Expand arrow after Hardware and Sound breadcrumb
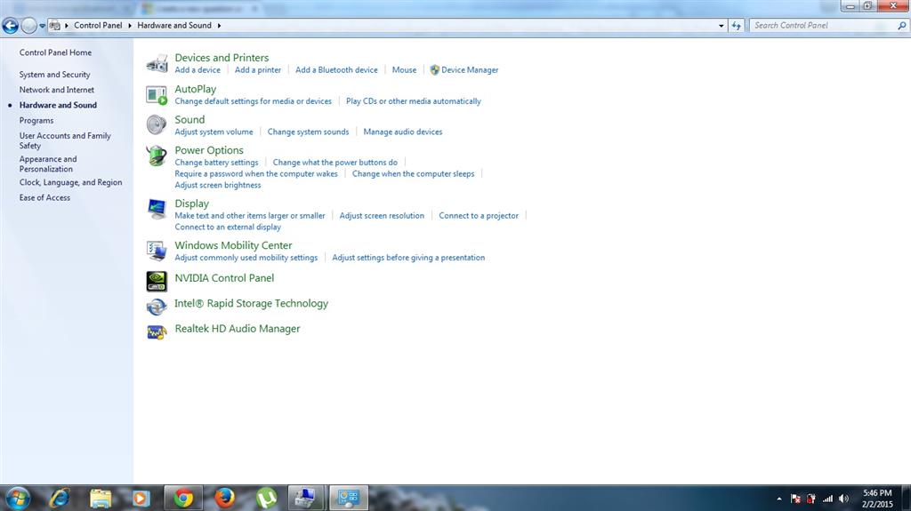 (219, 26)
